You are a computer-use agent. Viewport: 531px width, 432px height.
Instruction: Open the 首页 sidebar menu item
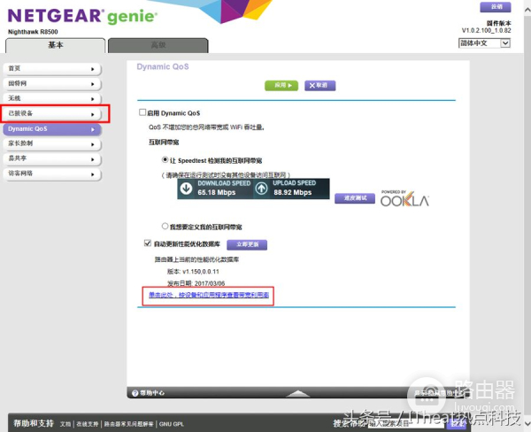52,69
